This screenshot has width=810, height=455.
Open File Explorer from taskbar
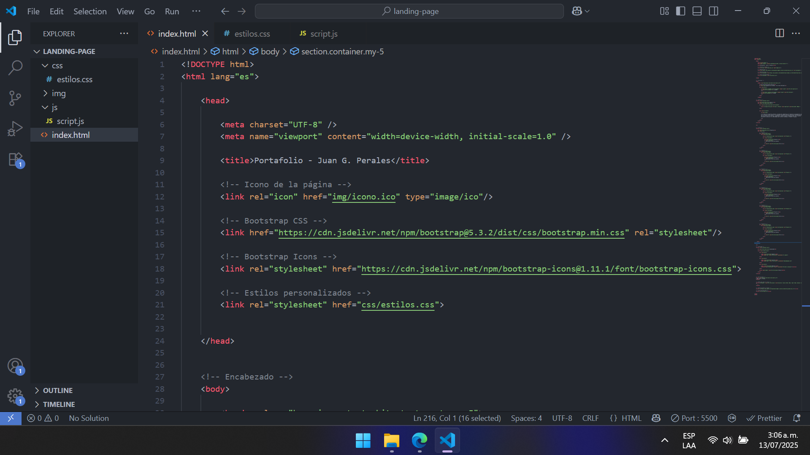click(391, 441)
